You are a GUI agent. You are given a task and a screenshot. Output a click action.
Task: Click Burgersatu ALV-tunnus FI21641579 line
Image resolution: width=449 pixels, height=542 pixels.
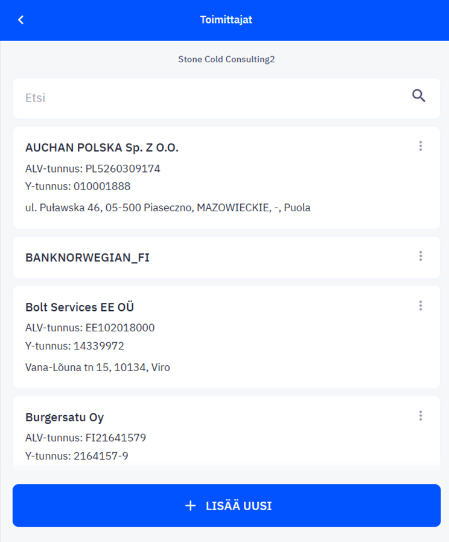(x=86, y=438)
